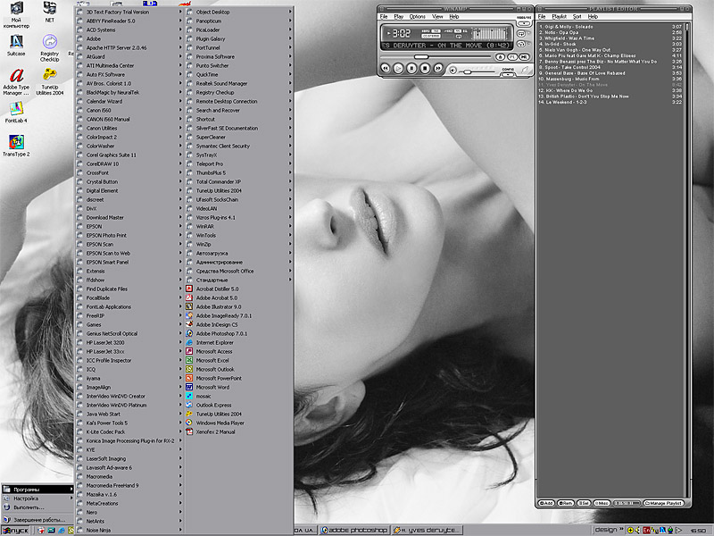Image resolution: width=714 pixels, height=536 pixels.
Task: Select the Adobe Type Manager desktop icon
Action: (x=16, y=81)
